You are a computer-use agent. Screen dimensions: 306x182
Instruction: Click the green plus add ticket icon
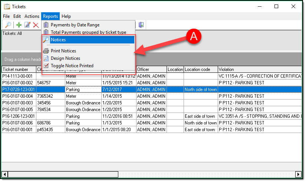tap(19, 25)
